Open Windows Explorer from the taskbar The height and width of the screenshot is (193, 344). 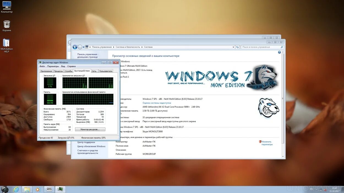27,189
